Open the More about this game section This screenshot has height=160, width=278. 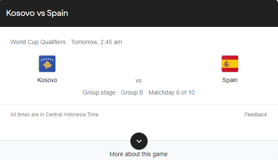pos(139,154)
